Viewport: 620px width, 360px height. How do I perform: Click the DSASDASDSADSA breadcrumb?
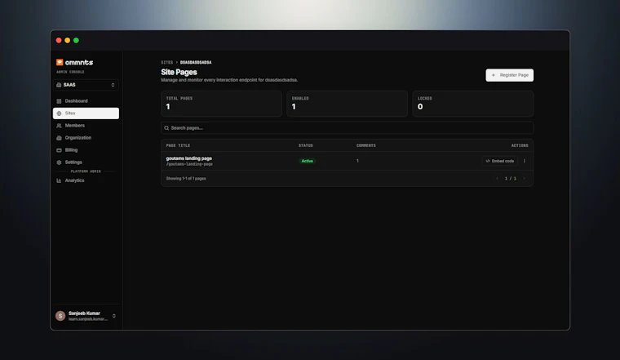196,63
